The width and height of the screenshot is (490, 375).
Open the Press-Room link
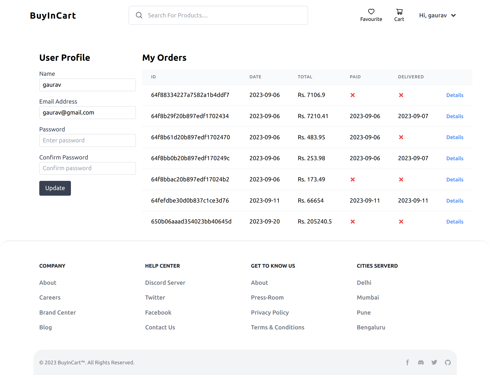267,297
